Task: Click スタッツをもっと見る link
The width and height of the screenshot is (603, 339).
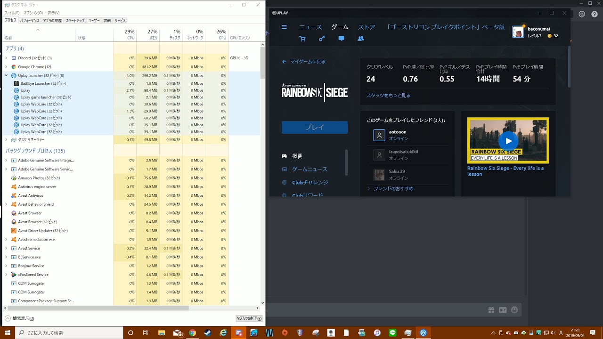Action: pyautogui.click(x=388, y=95)
